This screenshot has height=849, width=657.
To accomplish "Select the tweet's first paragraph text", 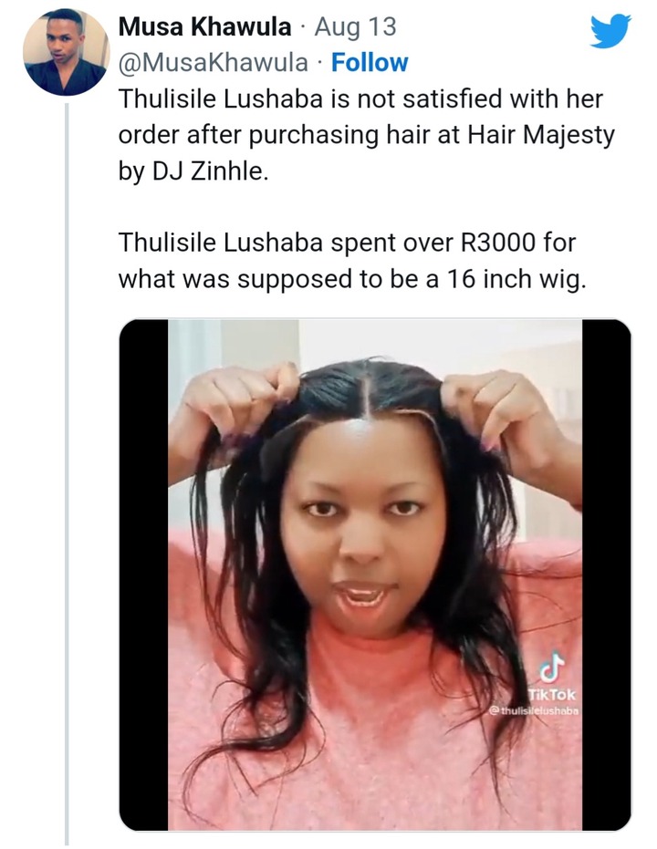I will click(366, 135).
